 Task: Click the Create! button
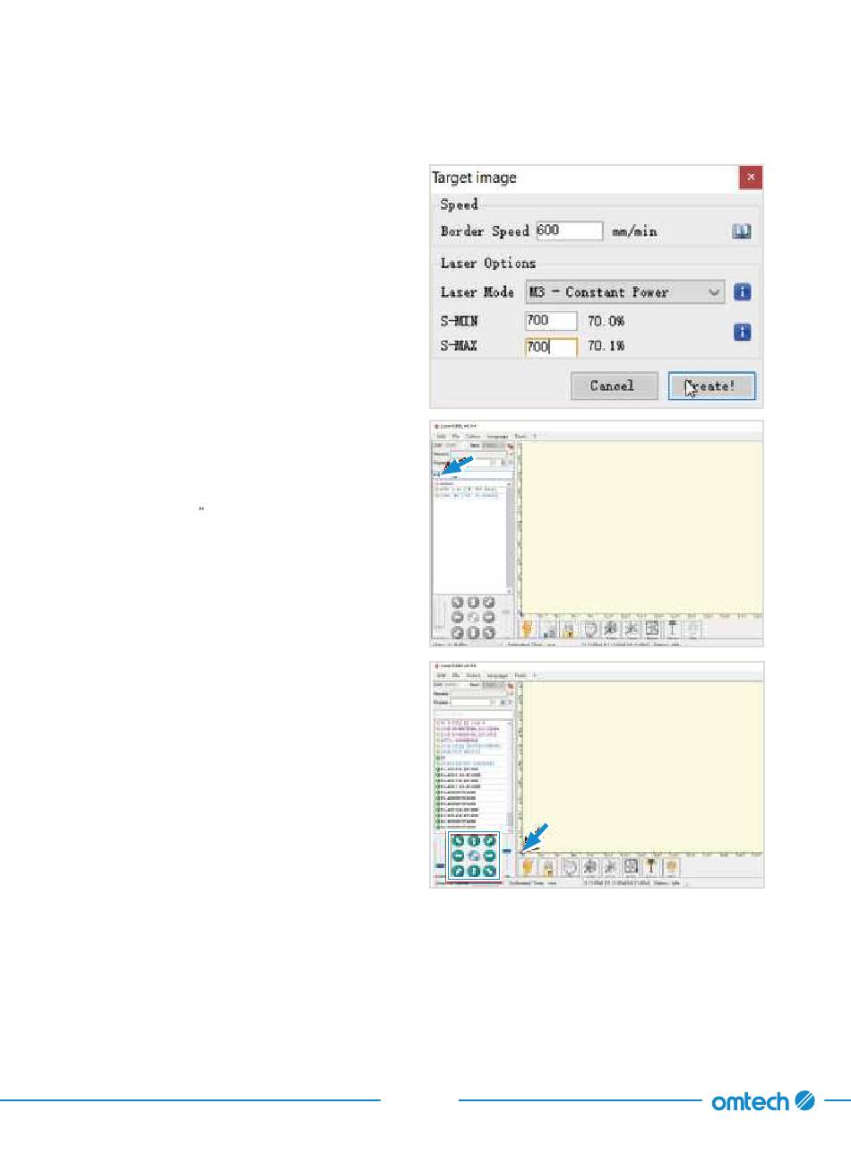coord(711,386)
